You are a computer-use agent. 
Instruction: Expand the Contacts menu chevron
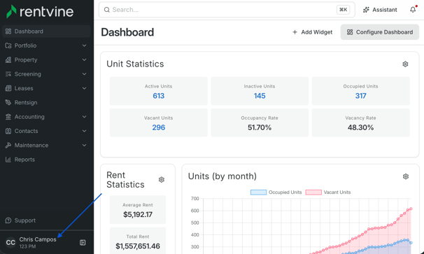(85, 131)
